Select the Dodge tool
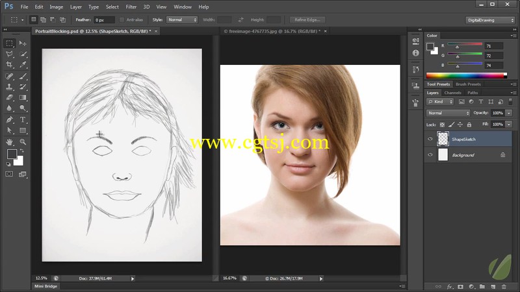Image resolution: width=520 pixels, height=292 pixels. (x=23, y=108)
